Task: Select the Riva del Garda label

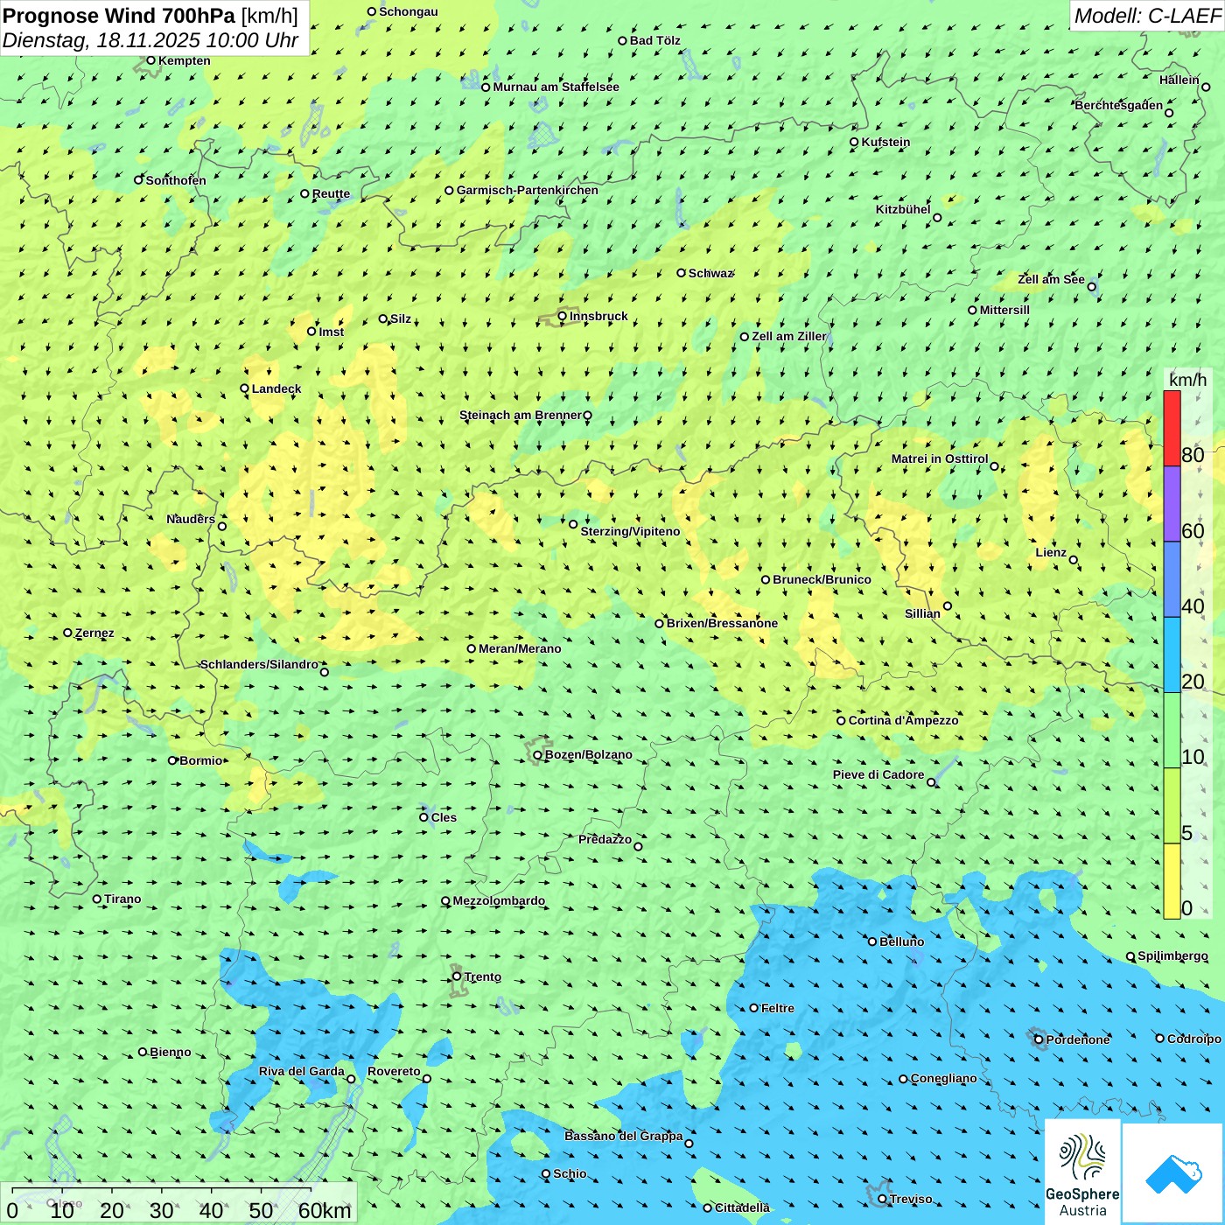Action: pos(301,1071)
